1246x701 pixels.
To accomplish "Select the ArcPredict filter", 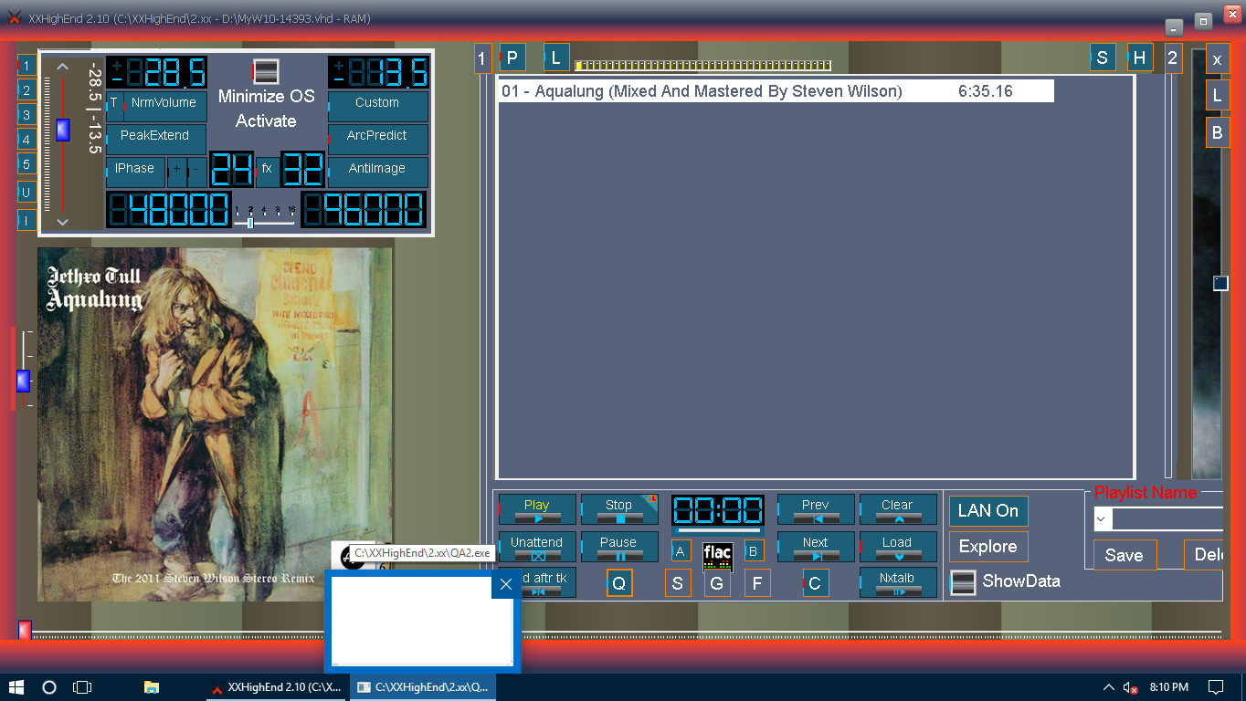I will point(378,139).
